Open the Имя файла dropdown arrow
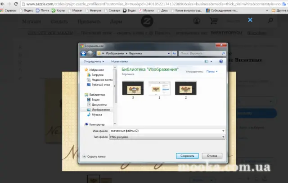 pos(223,131)
